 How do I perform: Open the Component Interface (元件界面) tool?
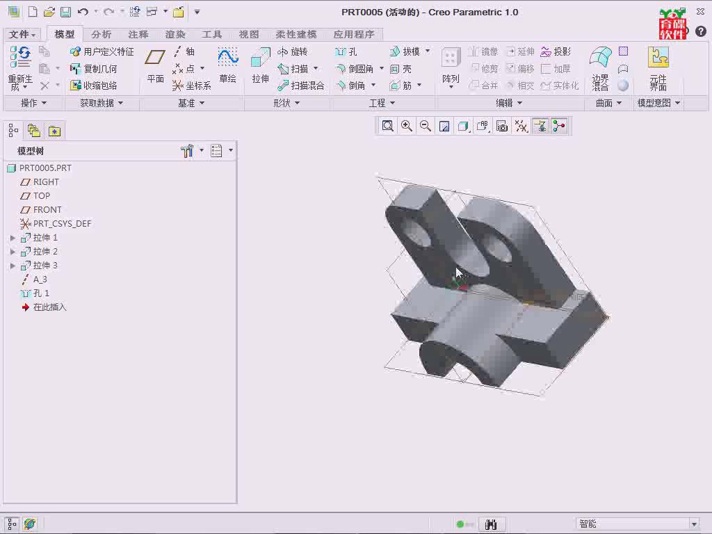pyautogui.click(x=658, y=68)
